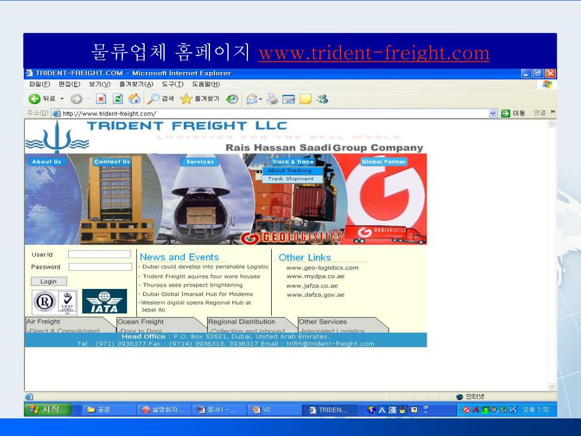Click the Edit page toolbar icon
Viewport: 581px width, 436px height.
(x=288, y=99)
